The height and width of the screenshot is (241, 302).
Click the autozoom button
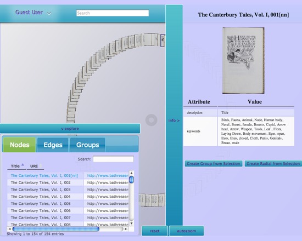pyautogui.click(x=186, y=231)
